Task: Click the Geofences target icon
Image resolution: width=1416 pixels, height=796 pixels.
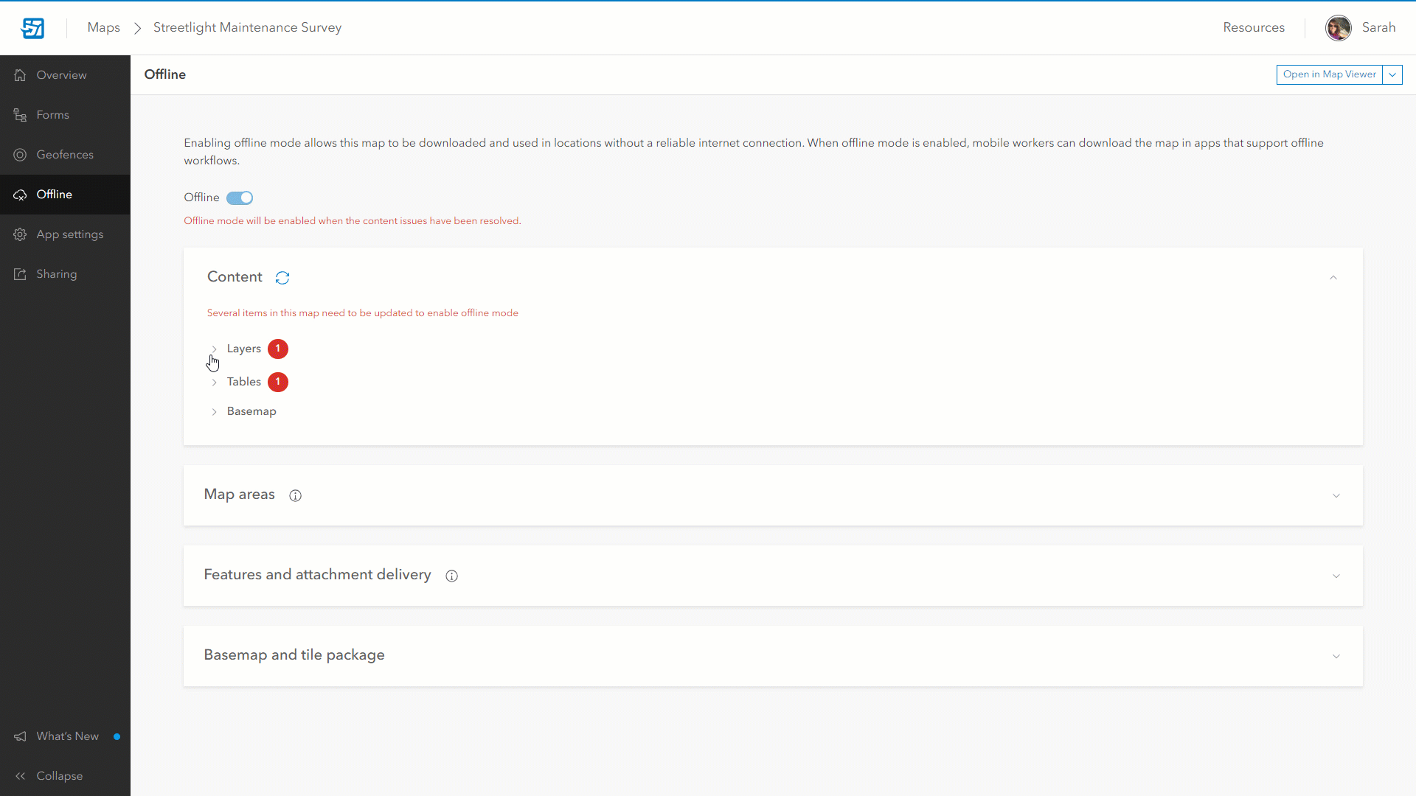Action: point(19,154)
